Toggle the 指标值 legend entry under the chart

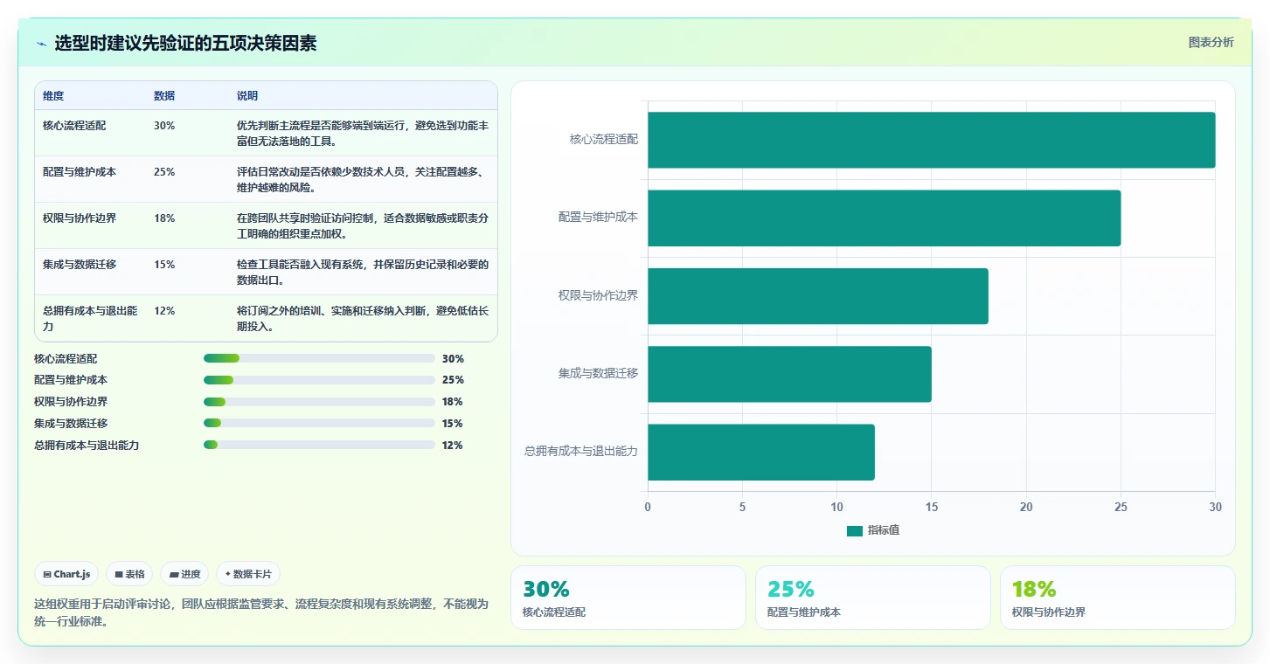point(873,530)
